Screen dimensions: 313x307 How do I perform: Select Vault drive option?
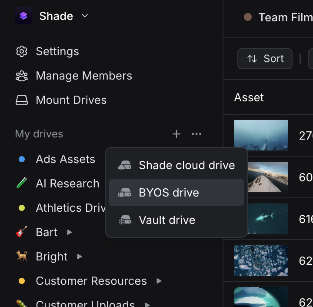click(167, 220)
